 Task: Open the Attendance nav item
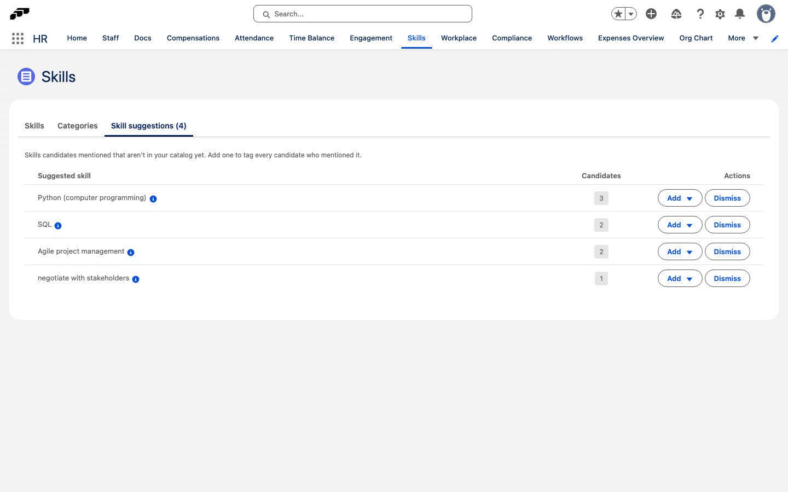(254, 38)
